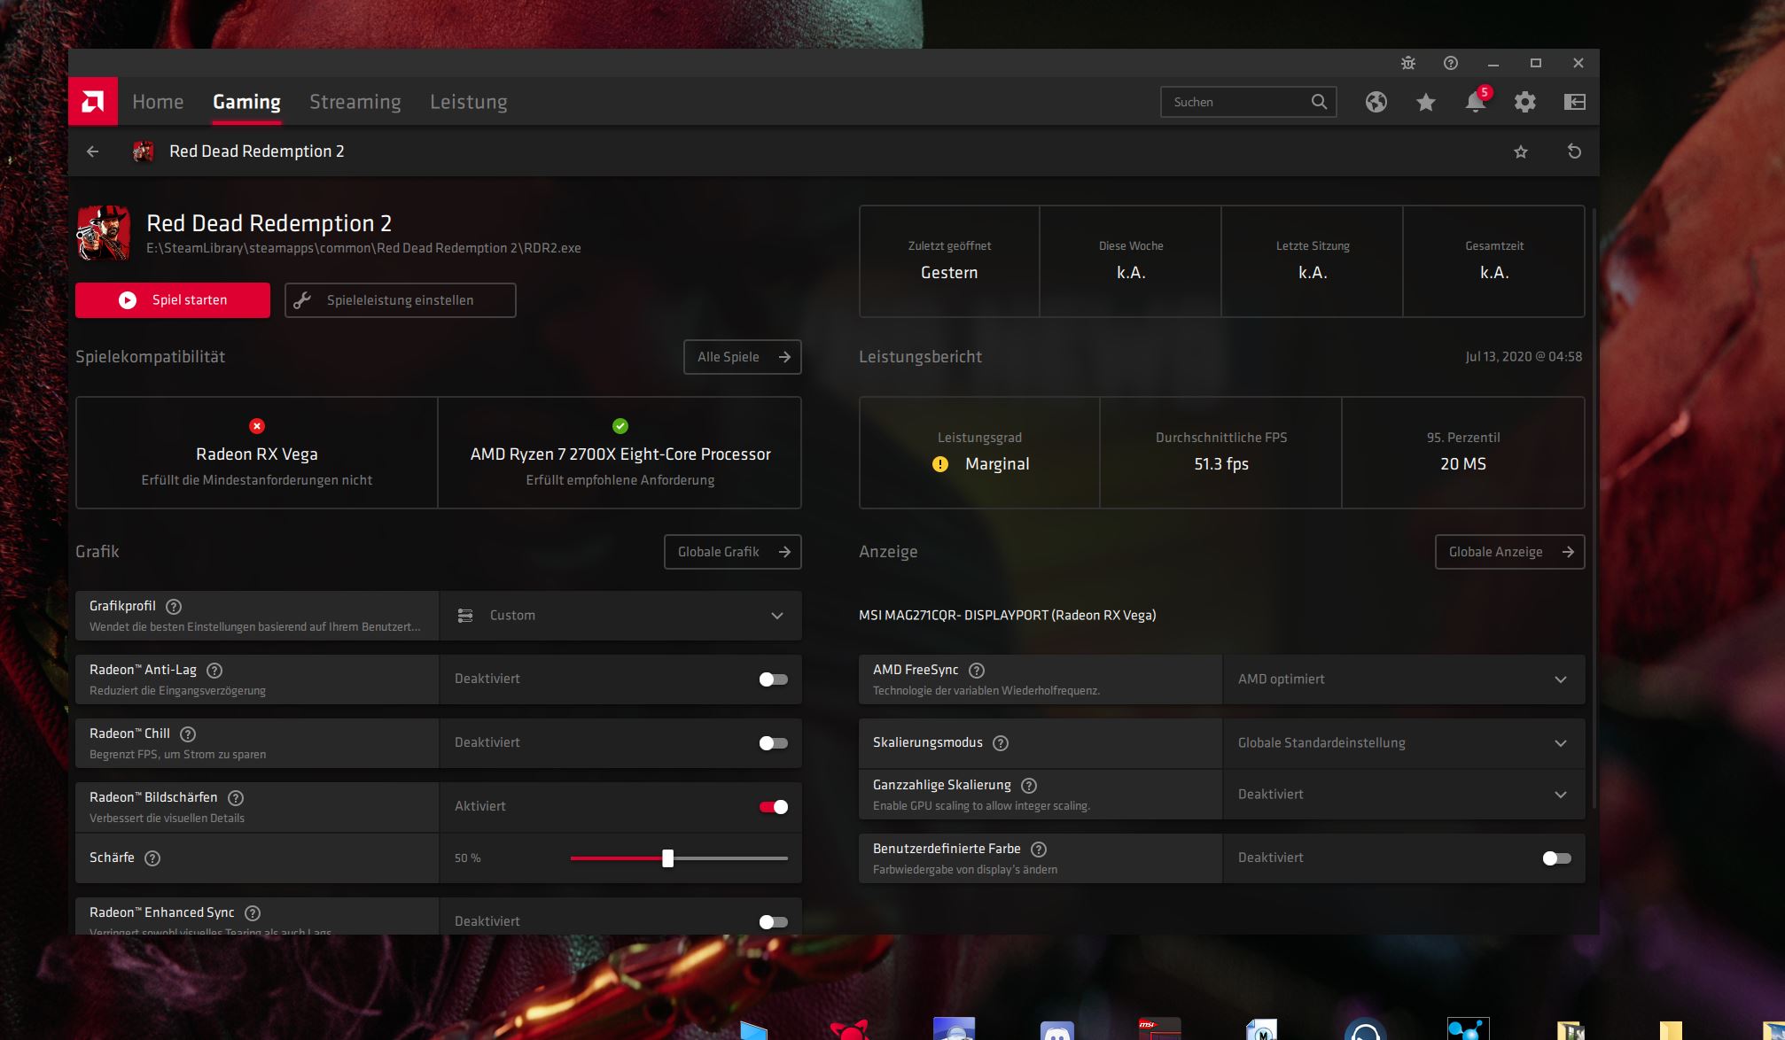
Task: Click the web browser globe icon
Action: pos(1376,102)
